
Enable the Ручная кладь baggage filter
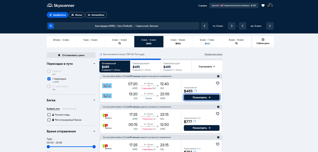point(49,115)
